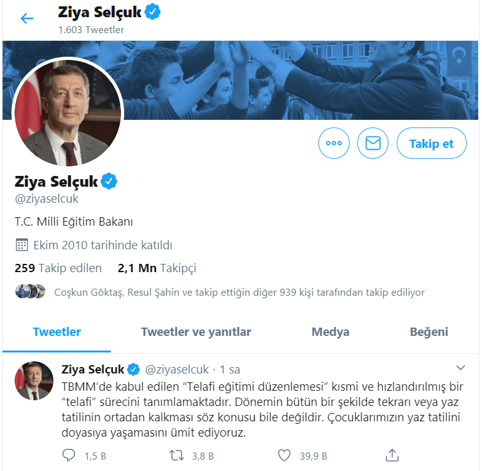Click the share tweet icon
The image size is (482, 471).
pyautogui.click(x=392, y=454)
